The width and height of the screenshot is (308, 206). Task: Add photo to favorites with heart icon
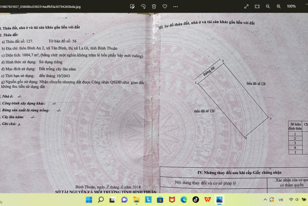165,6
